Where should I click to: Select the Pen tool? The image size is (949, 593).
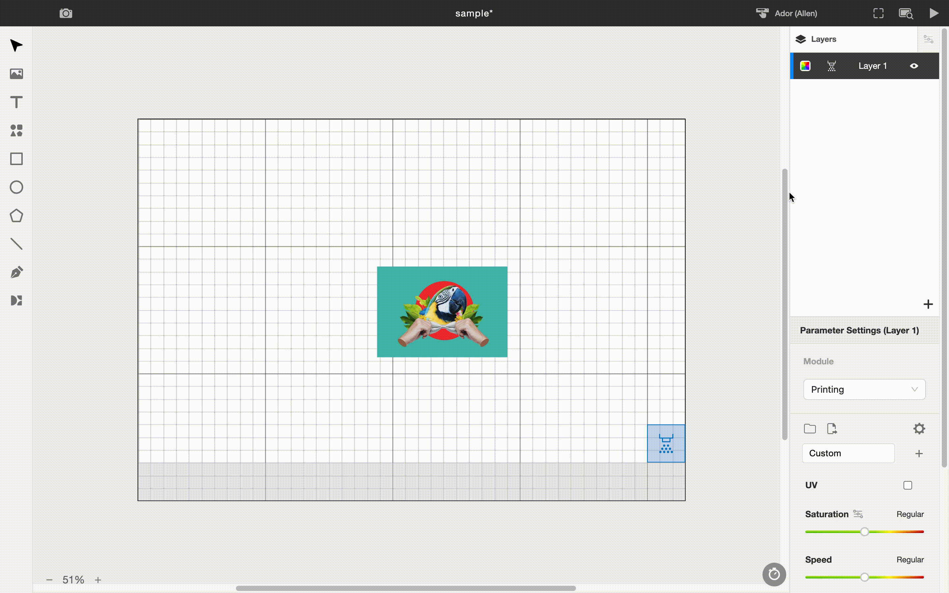pyautogui.click(x=16, y=272)
